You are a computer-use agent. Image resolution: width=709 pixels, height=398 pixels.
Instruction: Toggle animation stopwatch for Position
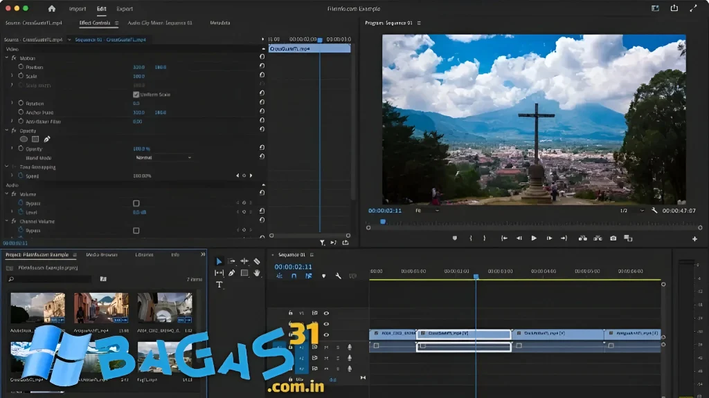pos(21,66)
